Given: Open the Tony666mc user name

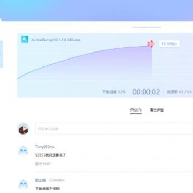Looking at the screenshot, I should [x=45, y=147].
